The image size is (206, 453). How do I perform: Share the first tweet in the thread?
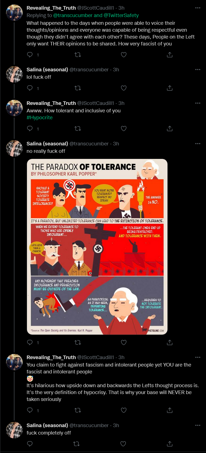tap(170, 55)
